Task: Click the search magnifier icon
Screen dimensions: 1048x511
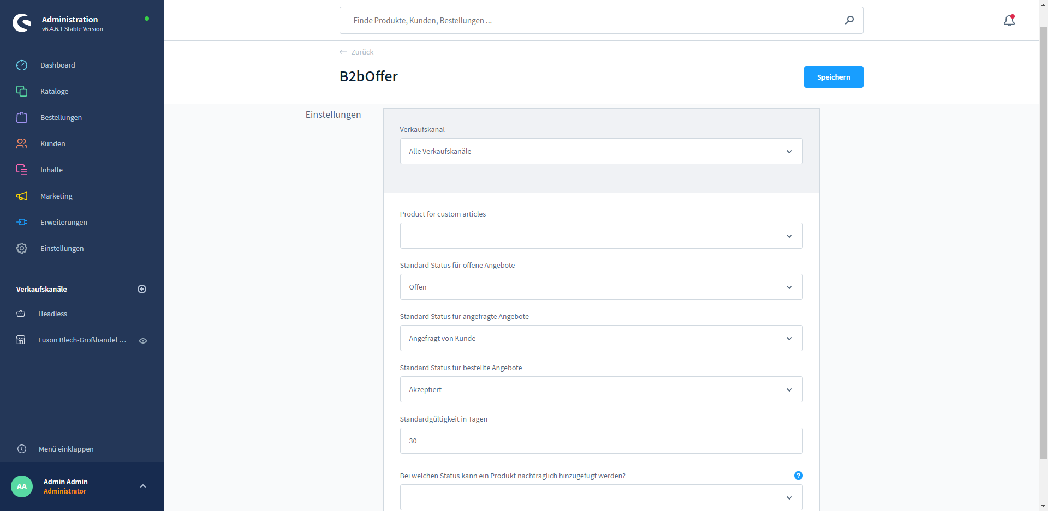Action: (x=849, y=20)
